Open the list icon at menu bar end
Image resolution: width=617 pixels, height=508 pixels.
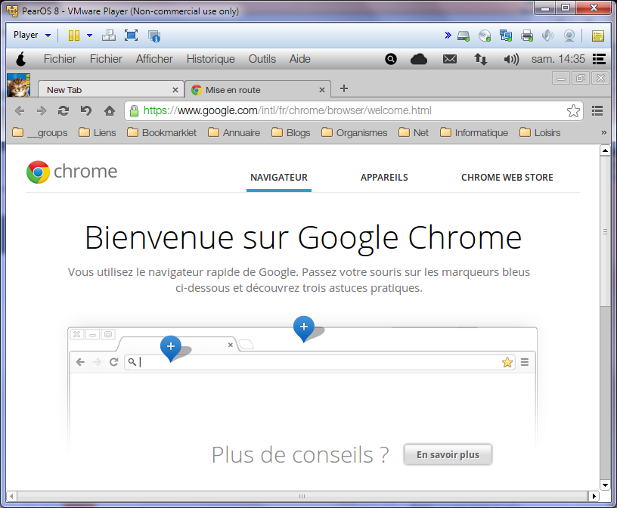pyautogui.click(x=600, y=59)
